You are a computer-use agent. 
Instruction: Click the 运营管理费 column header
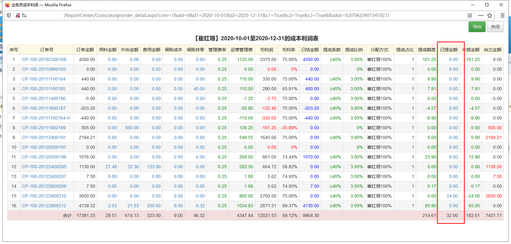pyautogui.click(x=242, y=50)
